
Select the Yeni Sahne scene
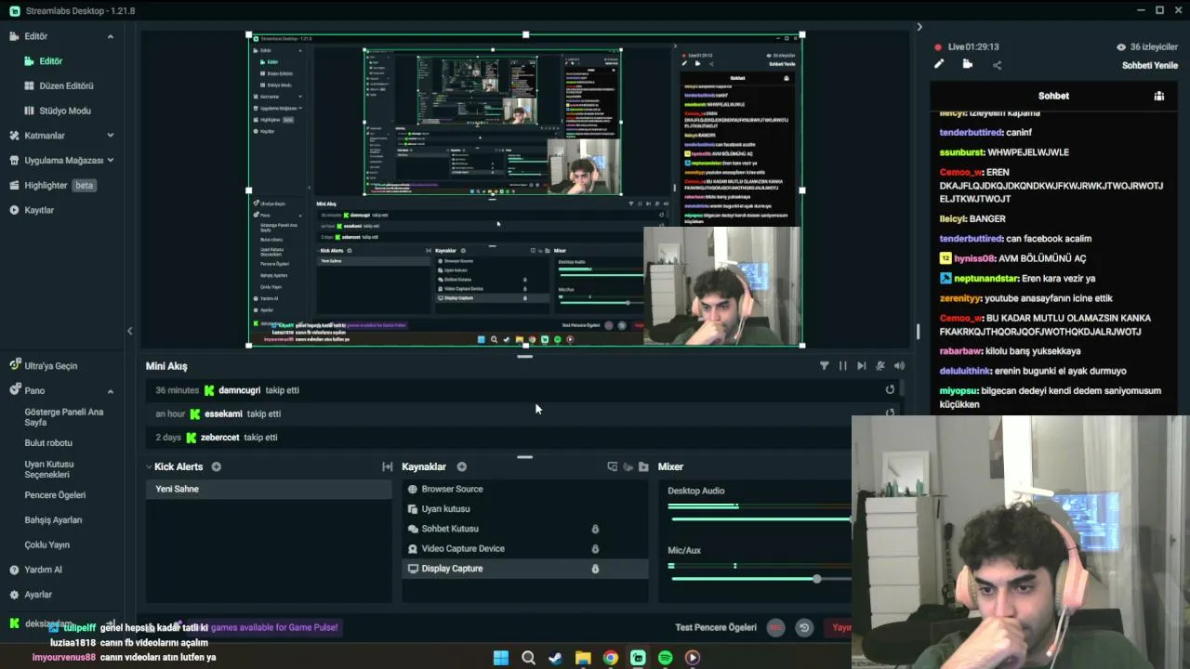coord(269,489)
